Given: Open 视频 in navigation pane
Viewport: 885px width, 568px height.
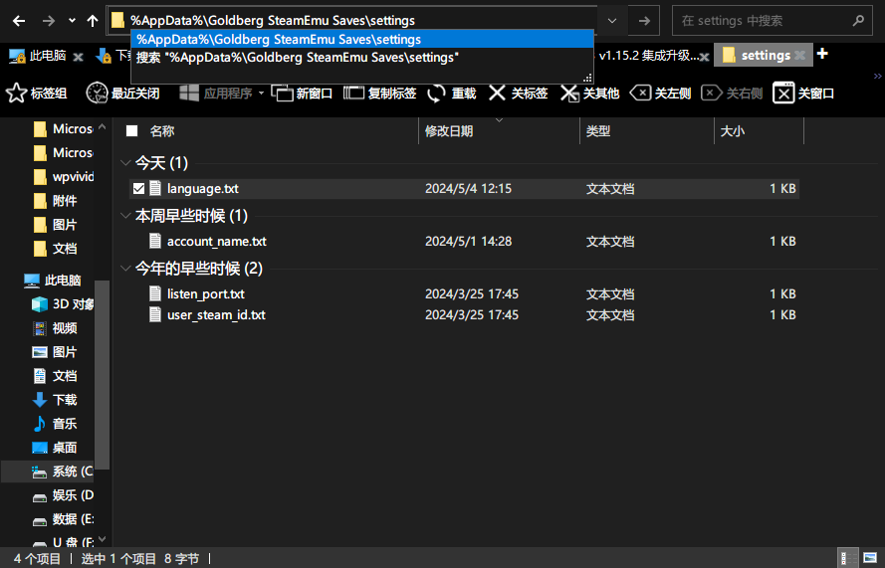Looking at the screenshot, I should pyautogui.click(x=55, y=328).
